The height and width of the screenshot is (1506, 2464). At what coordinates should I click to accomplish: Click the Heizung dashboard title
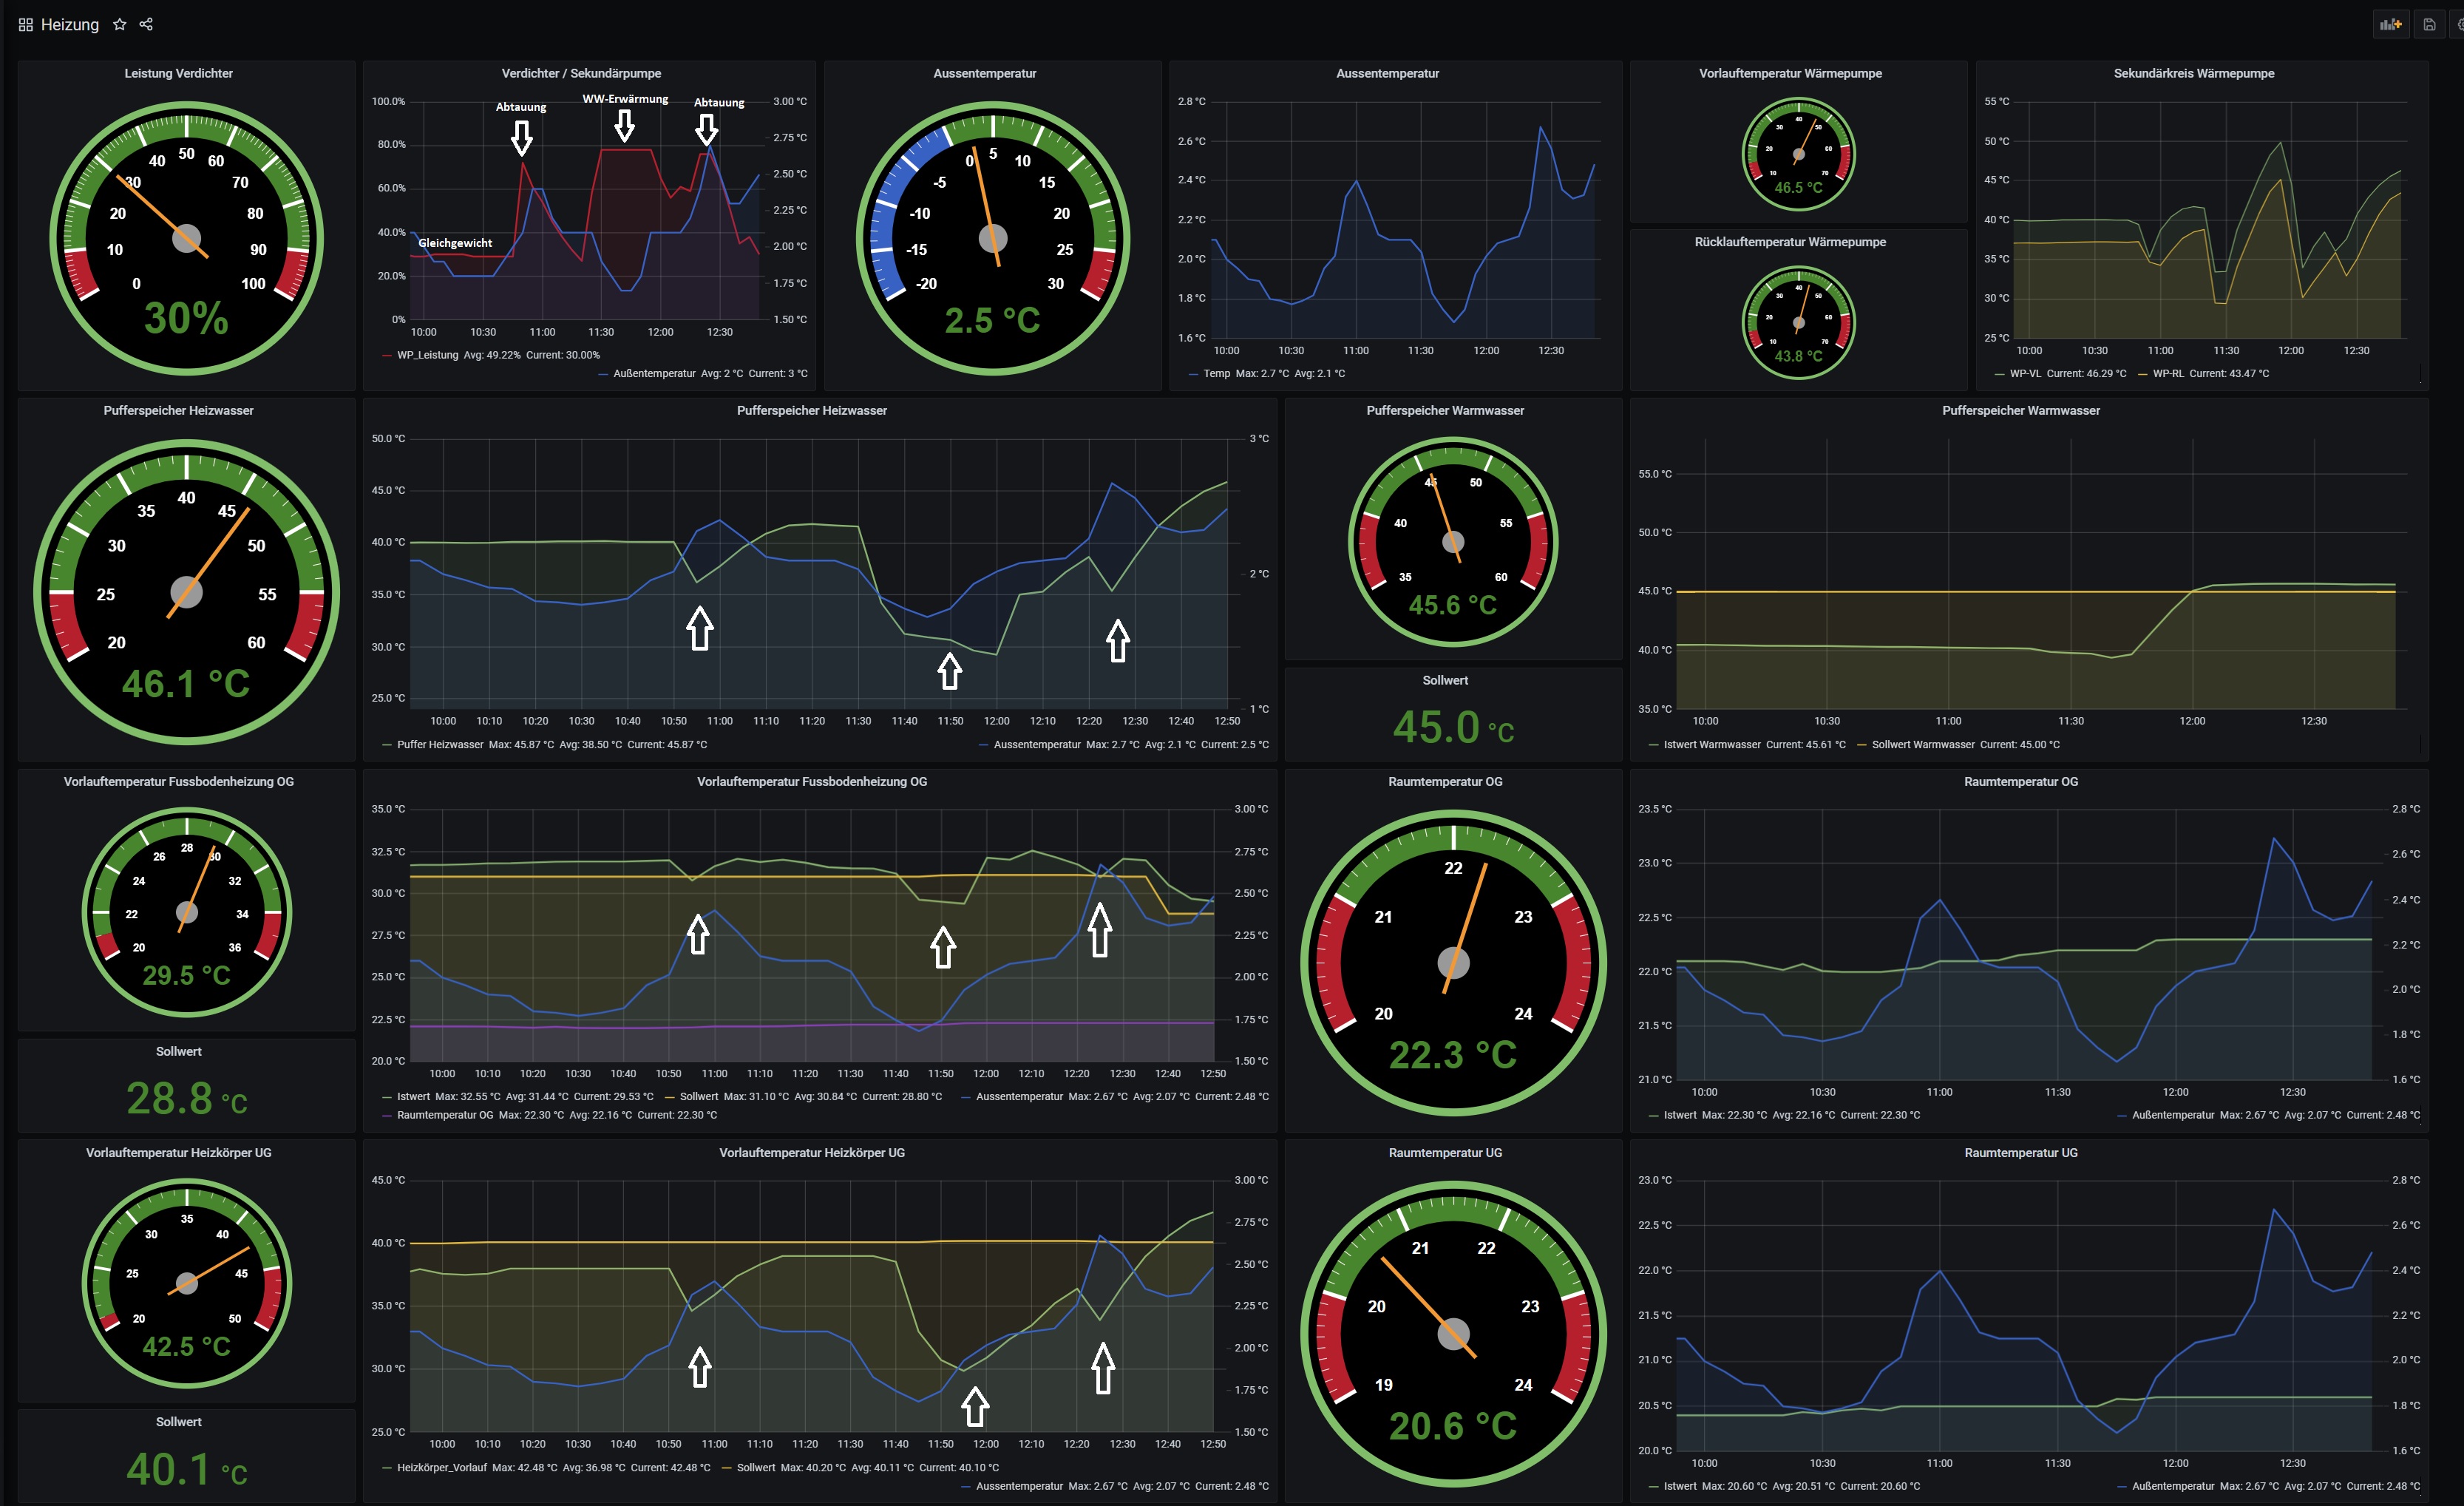tap(70, 25)
